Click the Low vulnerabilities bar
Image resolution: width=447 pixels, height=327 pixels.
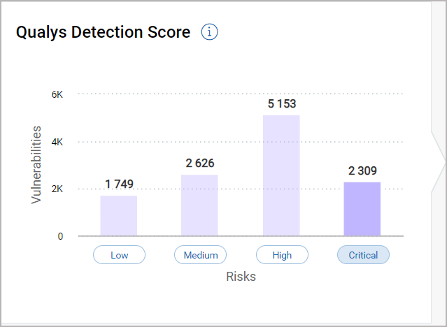click(119, 216)
